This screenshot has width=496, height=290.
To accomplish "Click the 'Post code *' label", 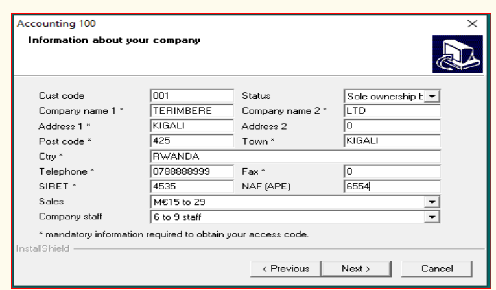I will coord(65,141).
